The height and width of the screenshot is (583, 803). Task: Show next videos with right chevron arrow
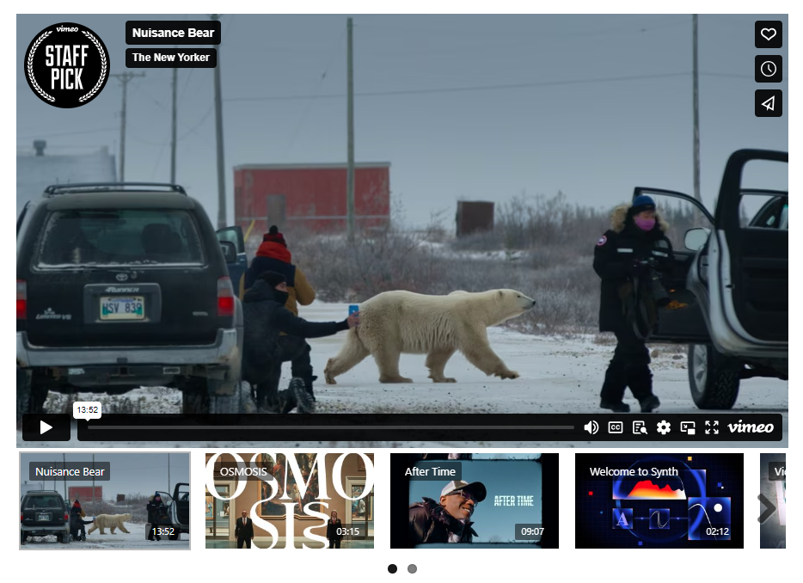tap(766, 508)
